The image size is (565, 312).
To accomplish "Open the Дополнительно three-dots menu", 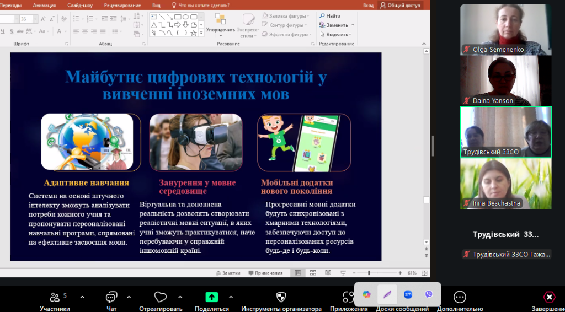I will tap(460, 298).
